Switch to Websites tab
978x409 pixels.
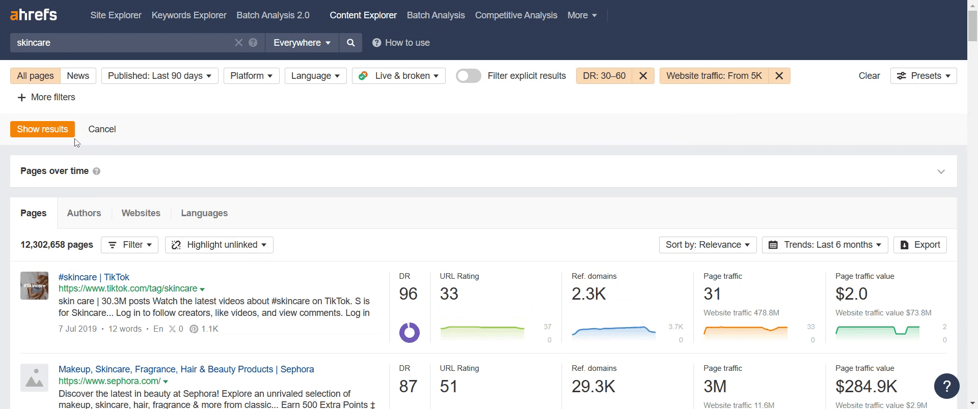pos(141,213)
